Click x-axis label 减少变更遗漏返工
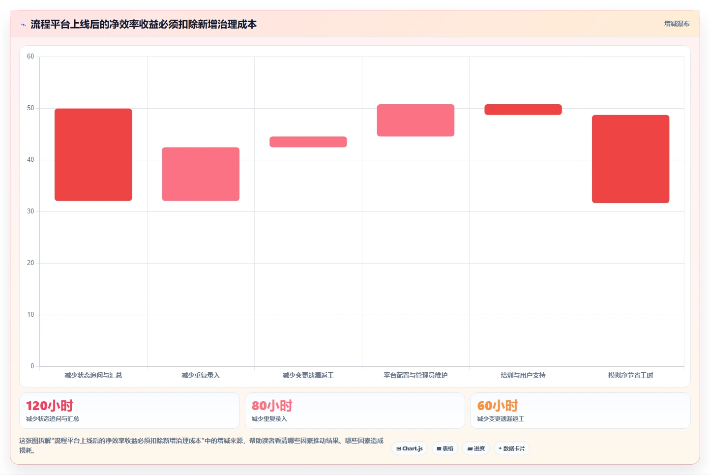Screen dimensions: 710x475 tap(308, 375)
